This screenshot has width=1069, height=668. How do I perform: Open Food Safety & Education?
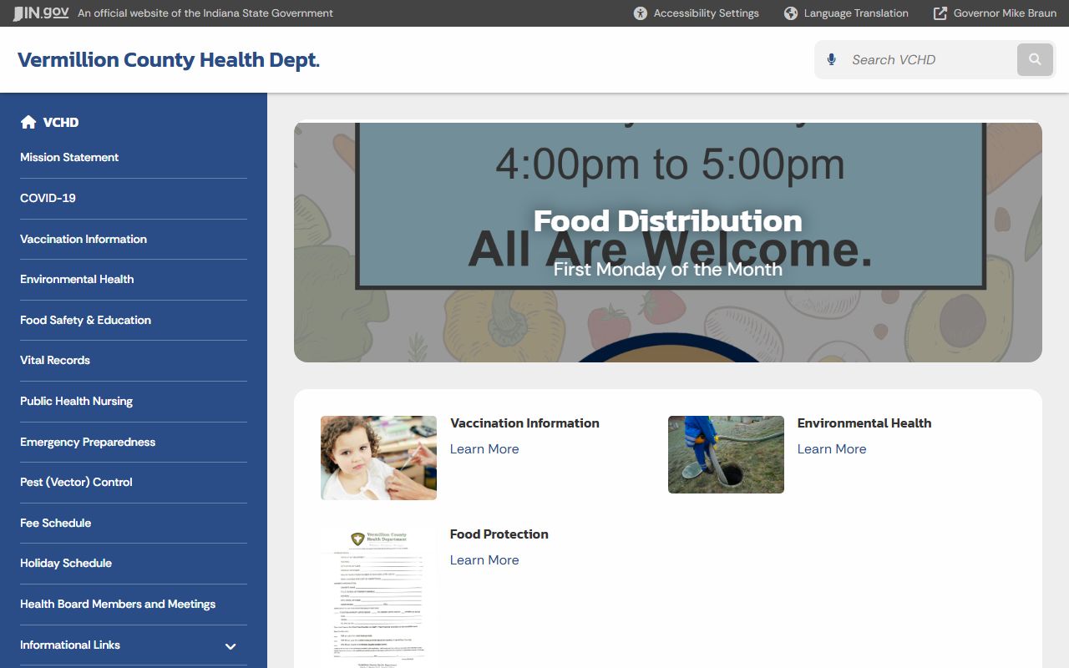[x=85, y=320]
